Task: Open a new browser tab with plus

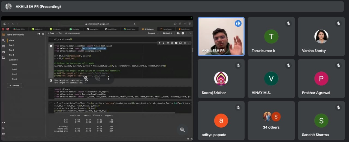Action: pos(185,24)
